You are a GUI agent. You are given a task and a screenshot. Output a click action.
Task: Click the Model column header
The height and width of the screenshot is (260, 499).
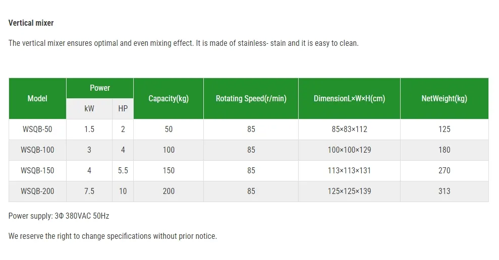(37, 99)
